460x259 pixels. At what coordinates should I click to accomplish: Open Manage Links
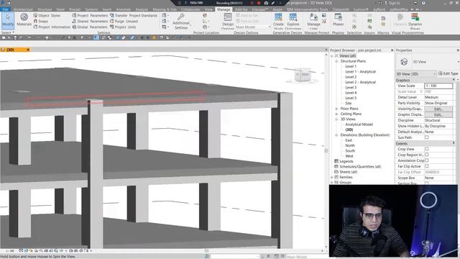point(313,21)
